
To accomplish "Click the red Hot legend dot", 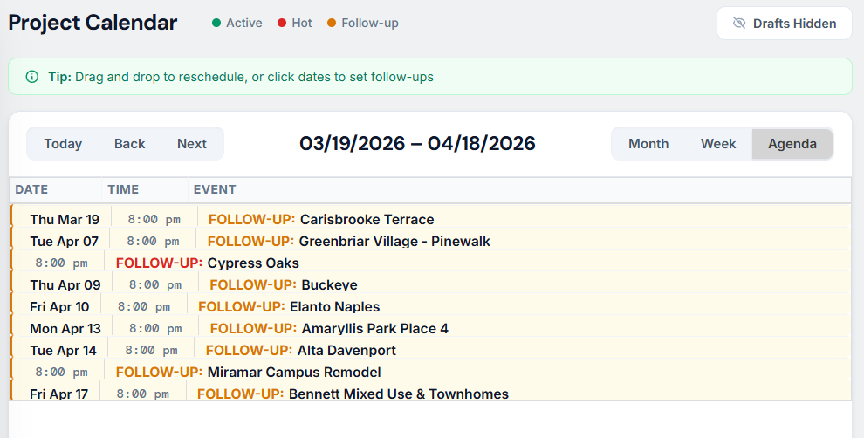I will 282,24.
